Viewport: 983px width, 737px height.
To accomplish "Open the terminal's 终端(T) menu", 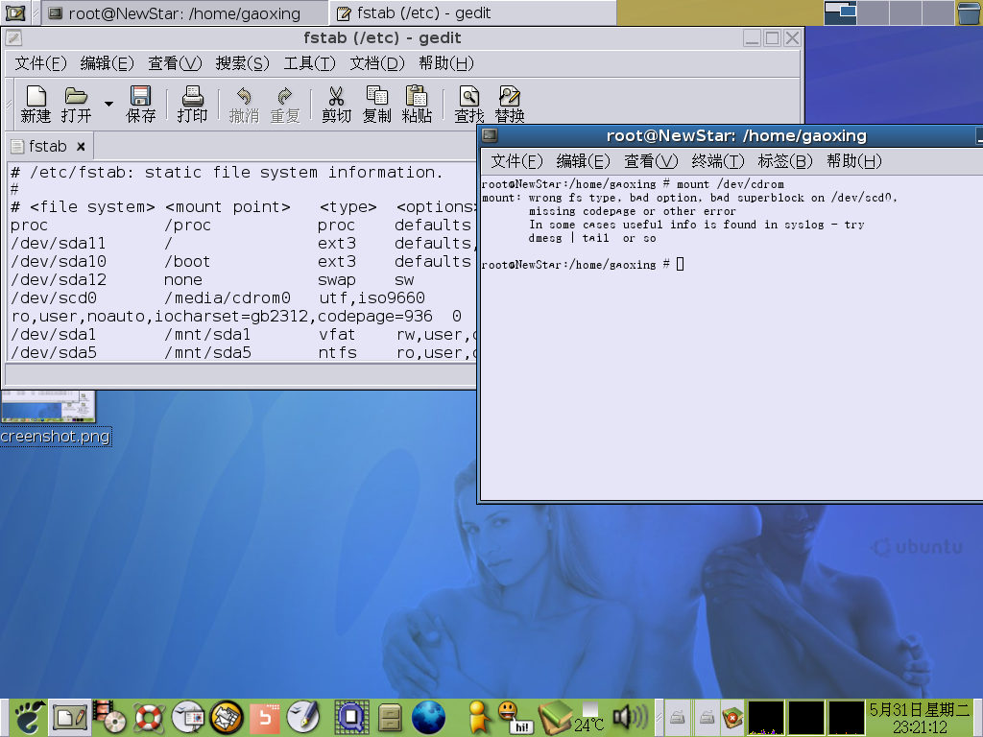I will coord(718,161).
